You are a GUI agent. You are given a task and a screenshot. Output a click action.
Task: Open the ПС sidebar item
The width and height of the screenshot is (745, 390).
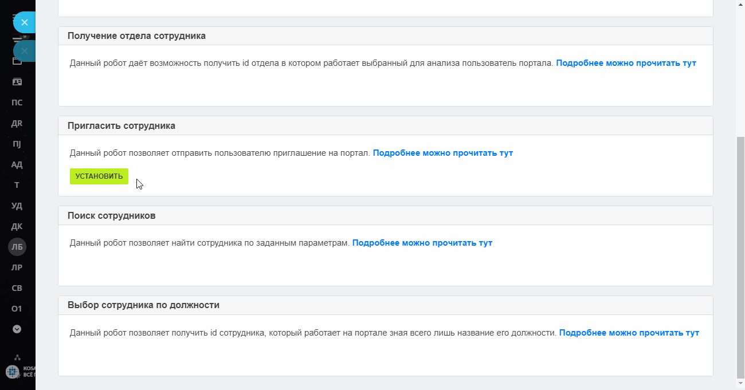17,103
